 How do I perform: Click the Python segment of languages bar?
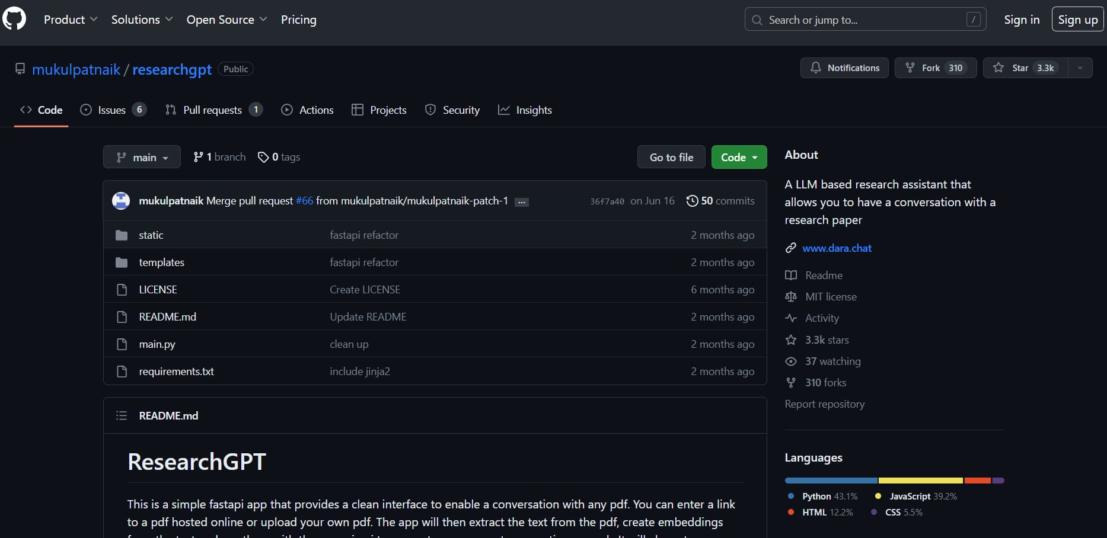tap(830, 481)
